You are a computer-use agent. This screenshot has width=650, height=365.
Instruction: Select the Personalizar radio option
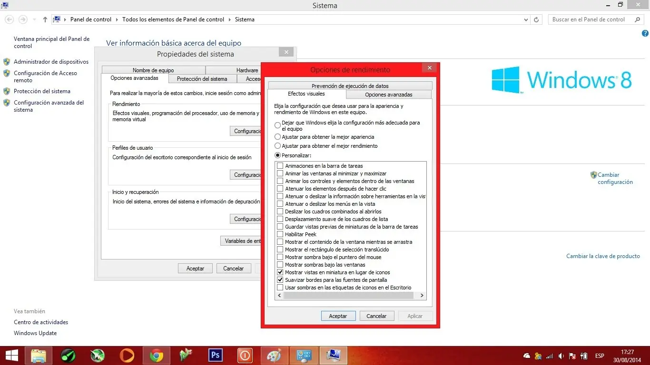[x=278, y=155]
